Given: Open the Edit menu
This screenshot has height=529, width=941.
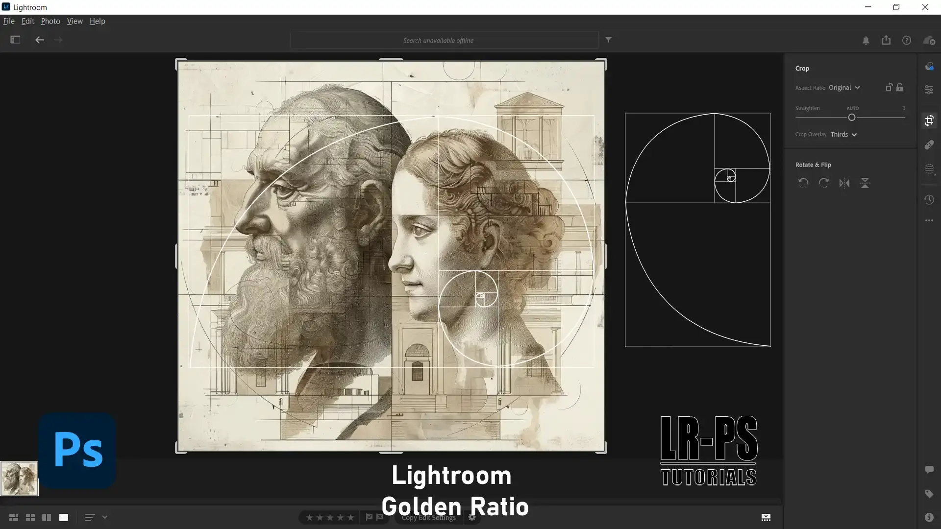Looking at the screenshot, I should (28, 21).
